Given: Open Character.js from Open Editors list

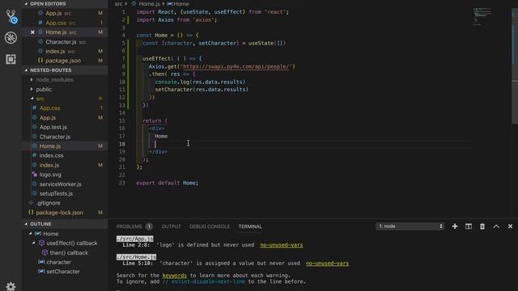Looking at the screenshot, I should pos(65,42).
